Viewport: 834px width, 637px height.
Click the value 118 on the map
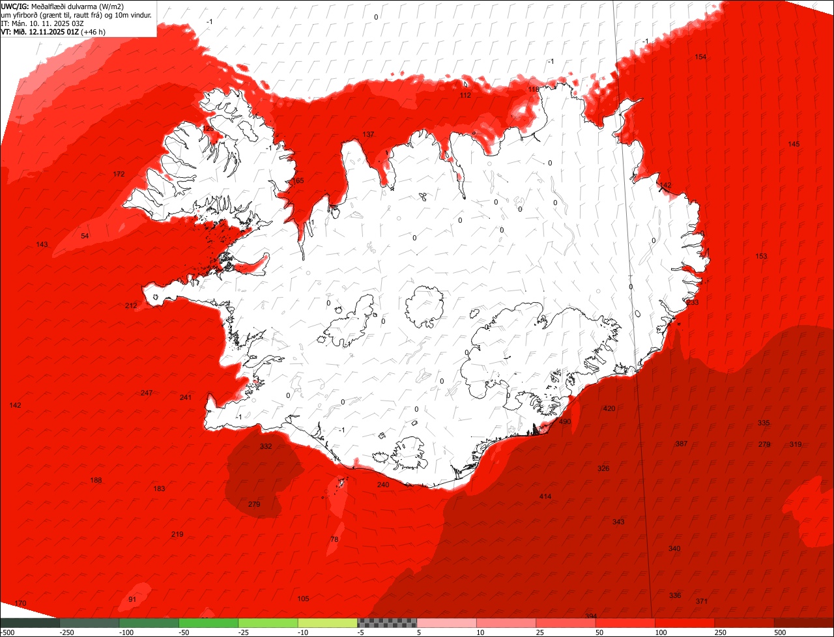(x=534, y=89)
